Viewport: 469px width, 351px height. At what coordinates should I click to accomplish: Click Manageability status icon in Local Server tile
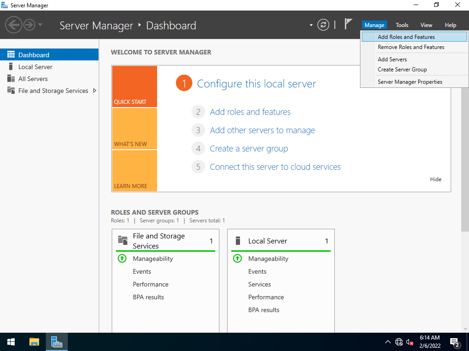[238, 258]
